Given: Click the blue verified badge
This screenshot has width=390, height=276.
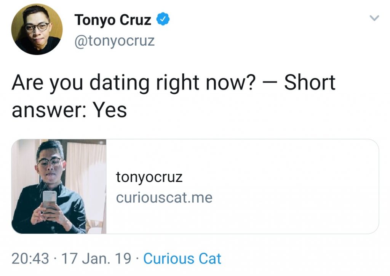Looking at the screenshot, I should tap(163, 19).
